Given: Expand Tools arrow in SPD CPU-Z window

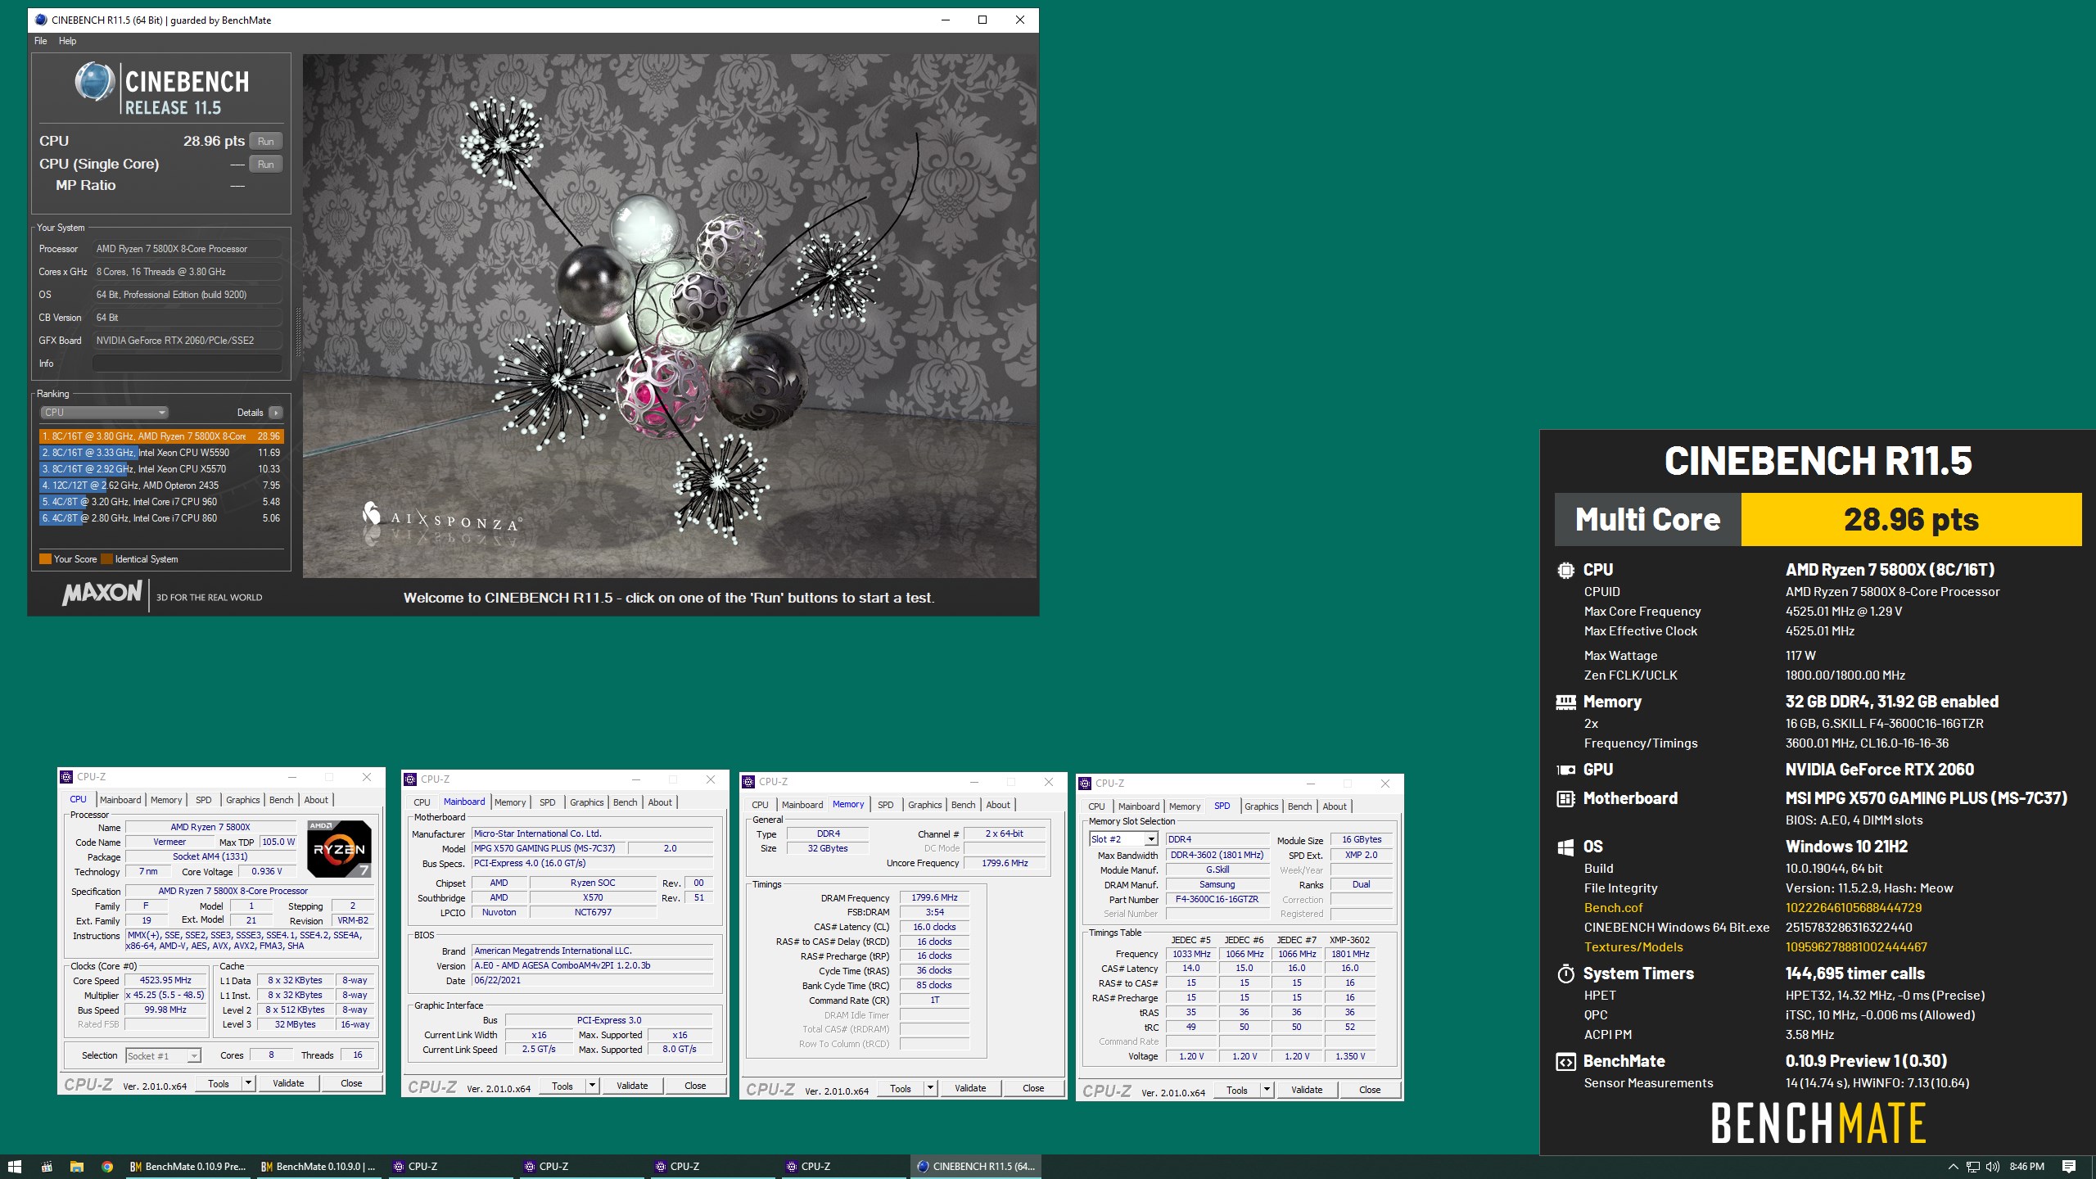Looking at the screenshot, I should (1267, 1090).
